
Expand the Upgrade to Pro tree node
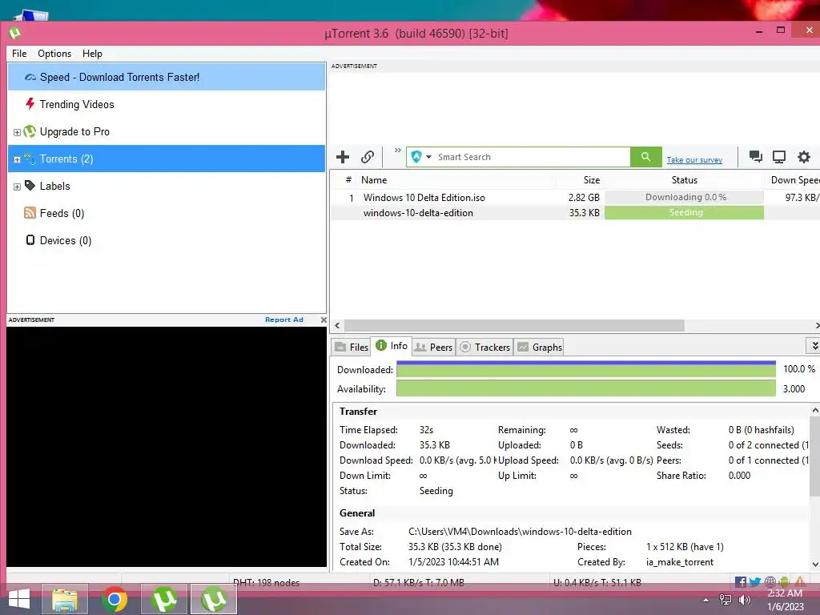[17, 132]
